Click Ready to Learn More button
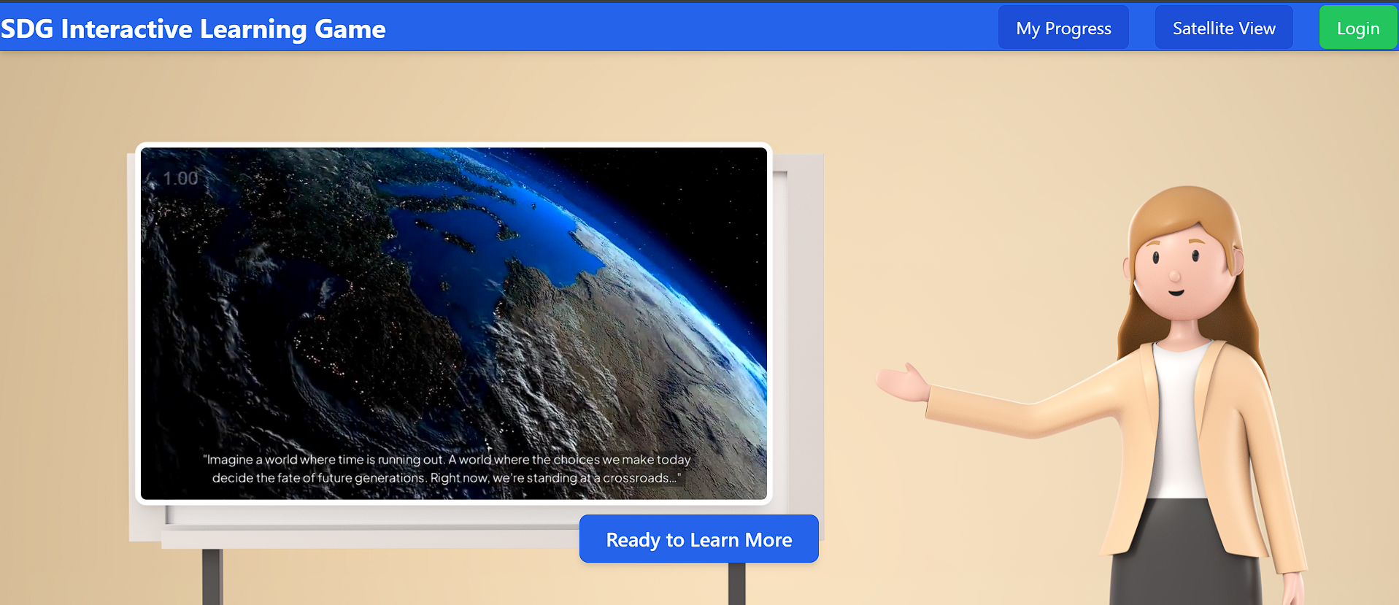1399x605 pixels. (x=698, y=539)
